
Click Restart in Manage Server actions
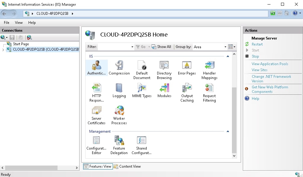(x=257, y=44)
